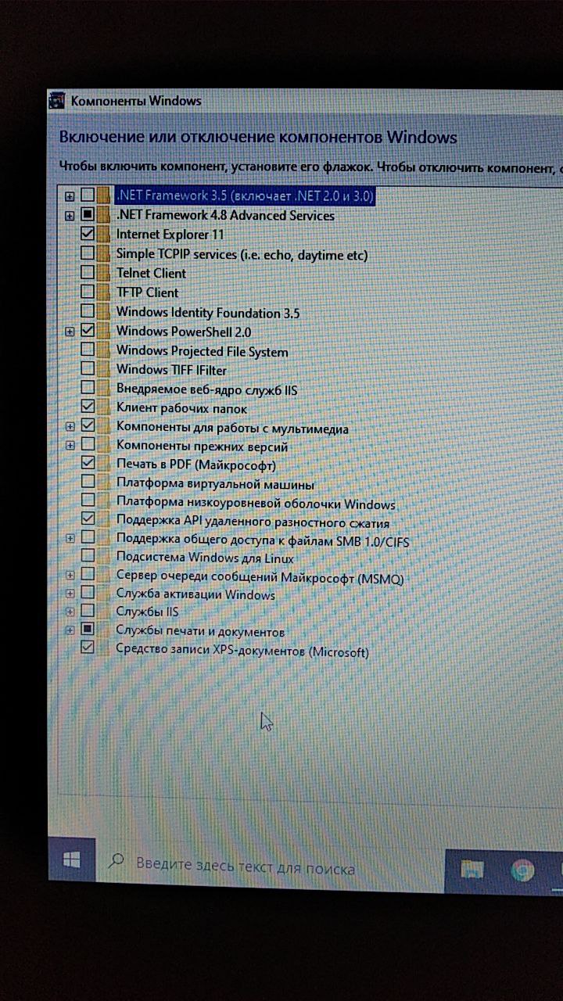Select the Simple TCPIP services label
This screenshot has height=1001, width=563.
pyautogui.click(x=242, y=254)
